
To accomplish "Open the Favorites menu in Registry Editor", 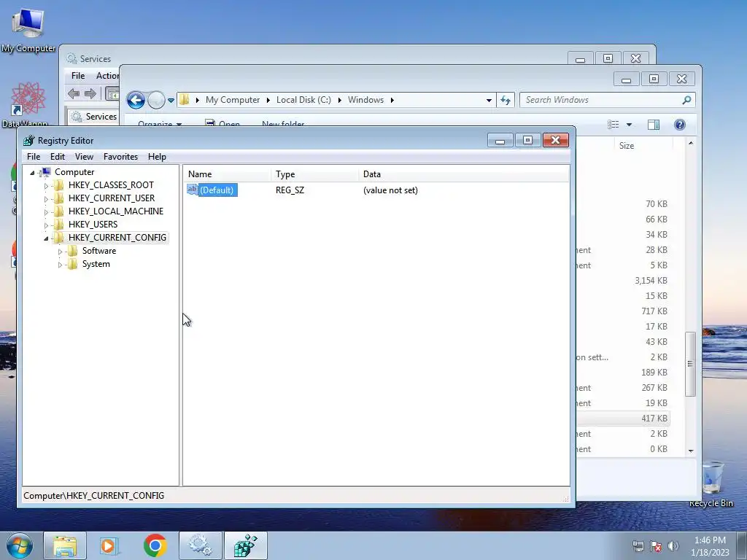I will pyautogui.click(x=120, y=157).
